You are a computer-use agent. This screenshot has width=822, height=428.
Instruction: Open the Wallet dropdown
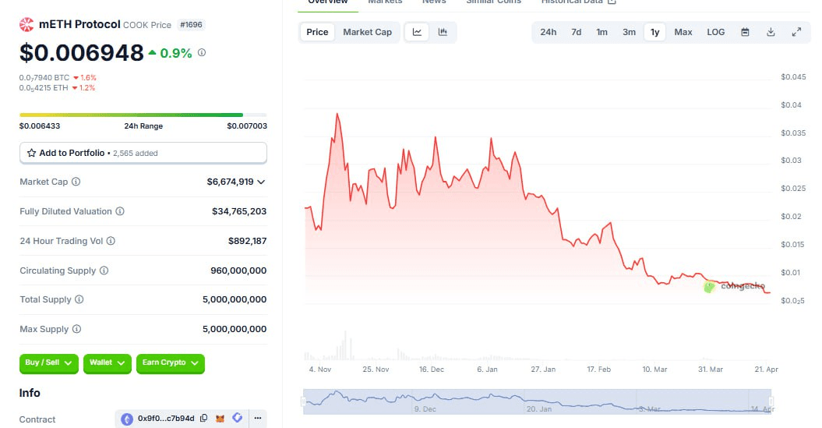point(107,363)
